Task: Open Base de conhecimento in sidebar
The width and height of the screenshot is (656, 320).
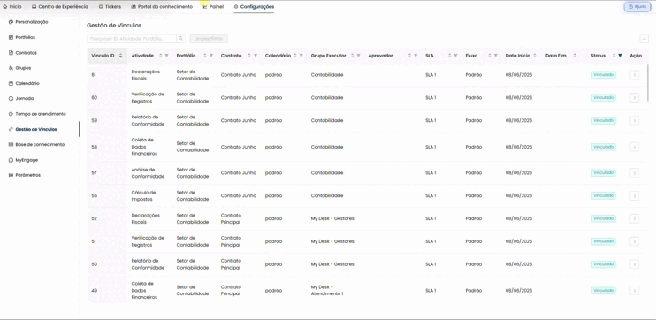Action: 37,144
